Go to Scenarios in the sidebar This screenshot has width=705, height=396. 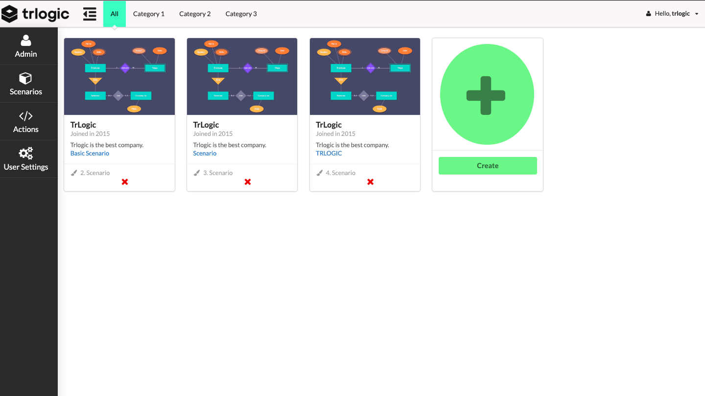point(26,84)
